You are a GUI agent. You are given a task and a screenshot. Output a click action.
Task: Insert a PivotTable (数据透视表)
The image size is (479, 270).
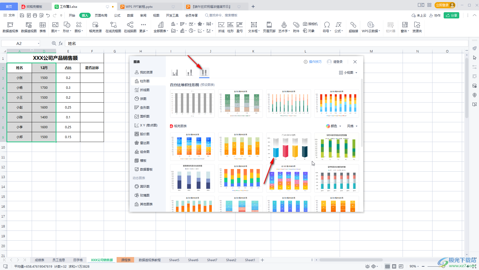10,27
